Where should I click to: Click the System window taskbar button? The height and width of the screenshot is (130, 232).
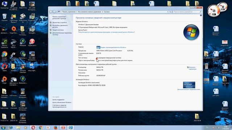[x=71, y=127]
